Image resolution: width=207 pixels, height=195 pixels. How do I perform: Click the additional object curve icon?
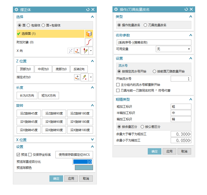[x=89, y=42]
